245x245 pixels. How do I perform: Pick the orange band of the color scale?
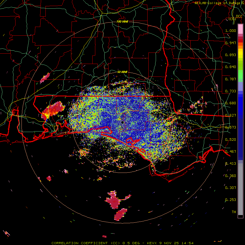pos(240,47)
